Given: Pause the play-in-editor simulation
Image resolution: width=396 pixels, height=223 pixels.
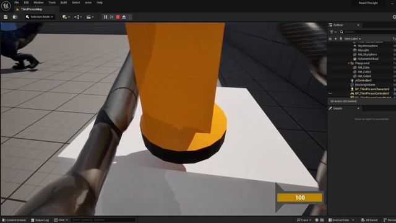Looking at the screenshot, I should (106, 17).
